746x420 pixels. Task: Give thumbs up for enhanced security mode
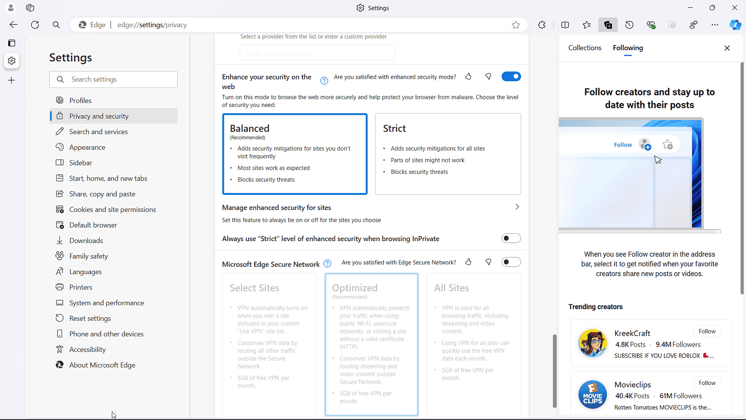(x=468, y=76)
